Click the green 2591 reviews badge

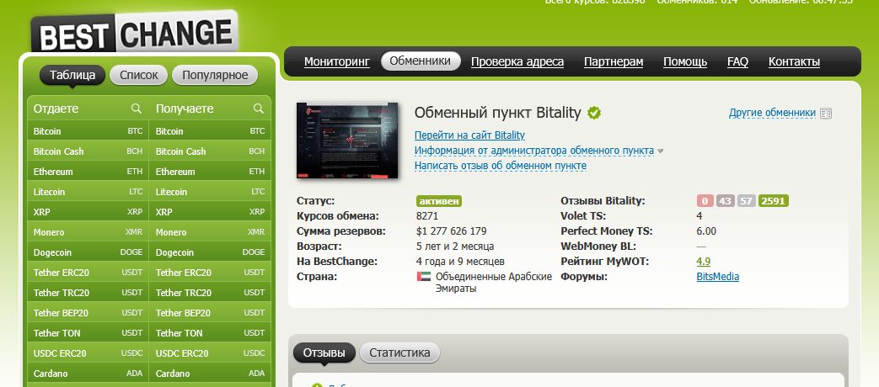pos(774,201)
